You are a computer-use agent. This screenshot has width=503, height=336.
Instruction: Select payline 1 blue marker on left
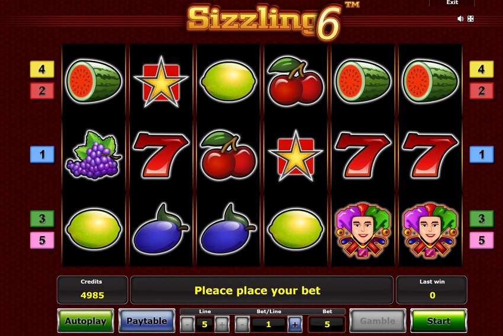[x=42, y=154]
